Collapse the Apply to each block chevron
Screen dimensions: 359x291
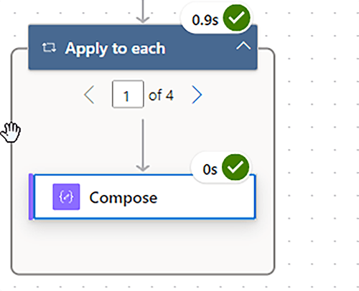(243, 45)
